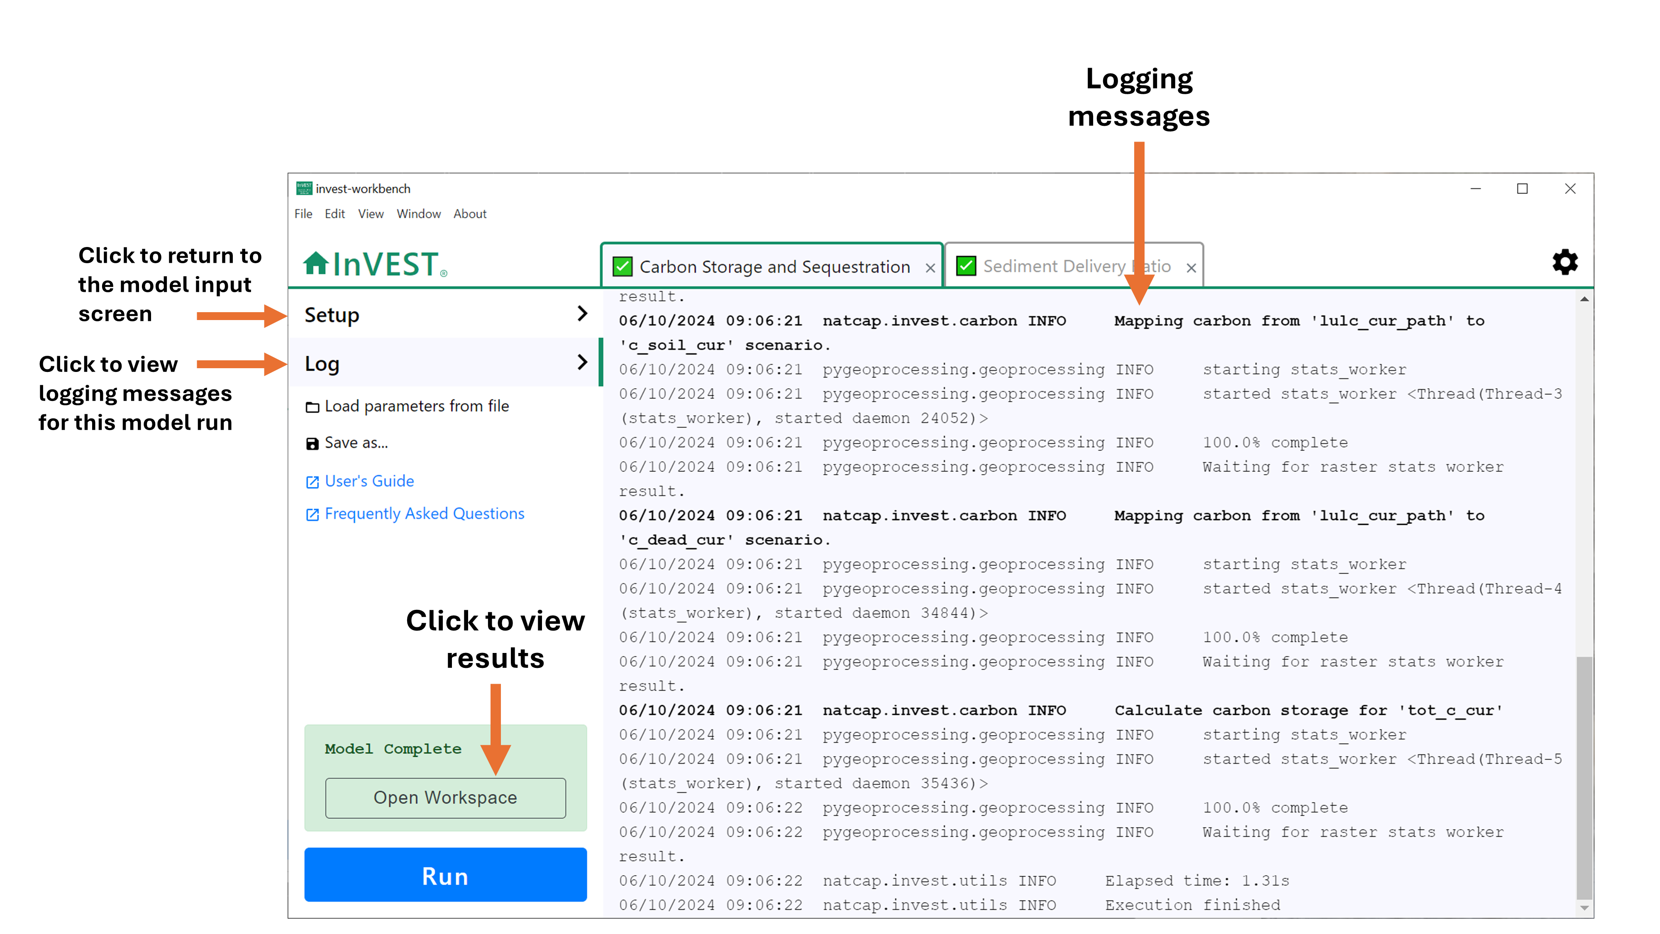Select the Log section in sidebar
The width and height of the screenshot is (1660, 934).
click(444, 363)
